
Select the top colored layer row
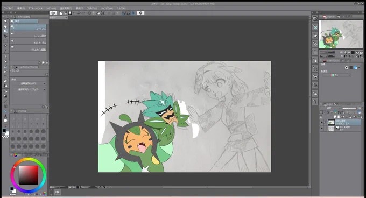click(341, 122)
